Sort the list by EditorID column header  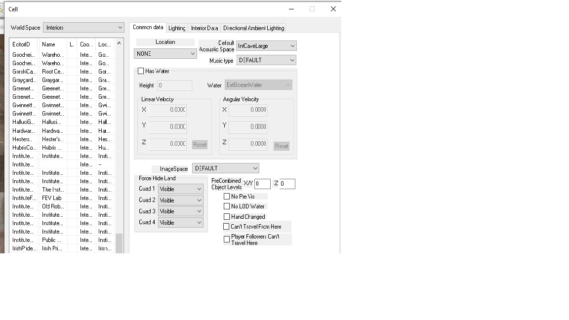(23, 44)
